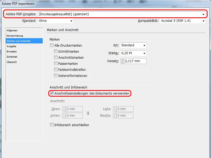Screen dimensions: 211x158
Task: Click the chain link icon between bleed fields
Action: point(88,113)
